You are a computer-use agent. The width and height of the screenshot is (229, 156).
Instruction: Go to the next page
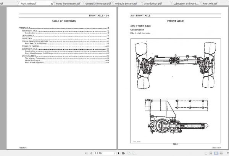(119, 153)
